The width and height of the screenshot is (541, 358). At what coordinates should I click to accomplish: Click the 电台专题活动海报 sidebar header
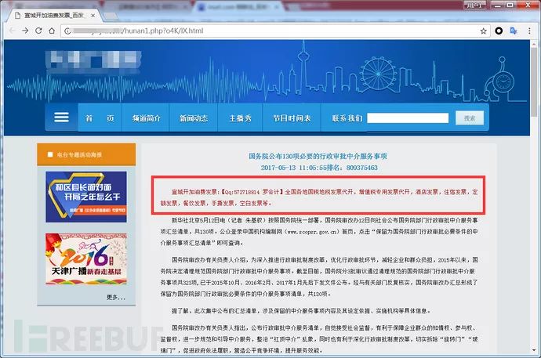[x=86, y=154]
